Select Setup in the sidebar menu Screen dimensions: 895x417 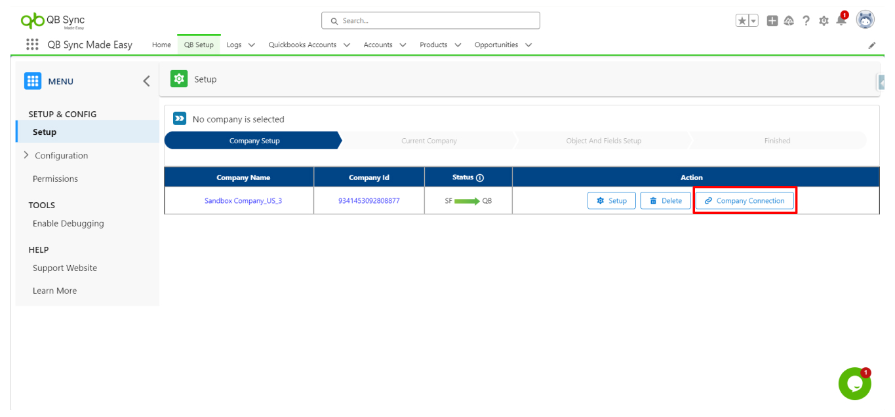pos(87,132)
